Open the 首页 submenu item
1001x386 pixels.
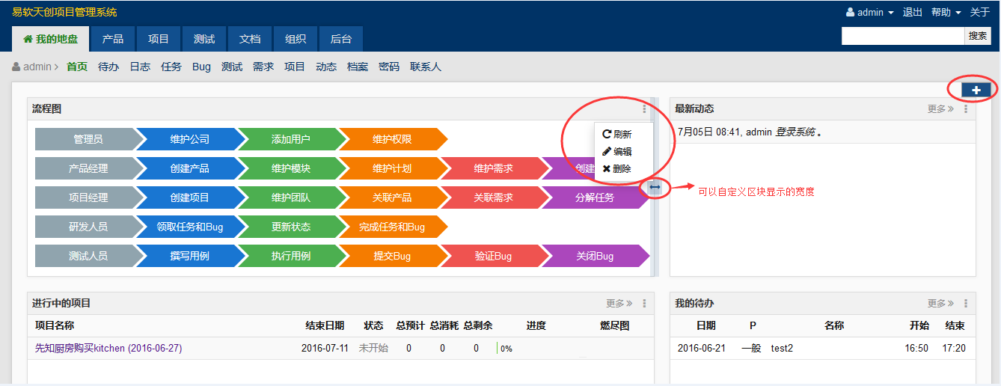coord(77,67)
